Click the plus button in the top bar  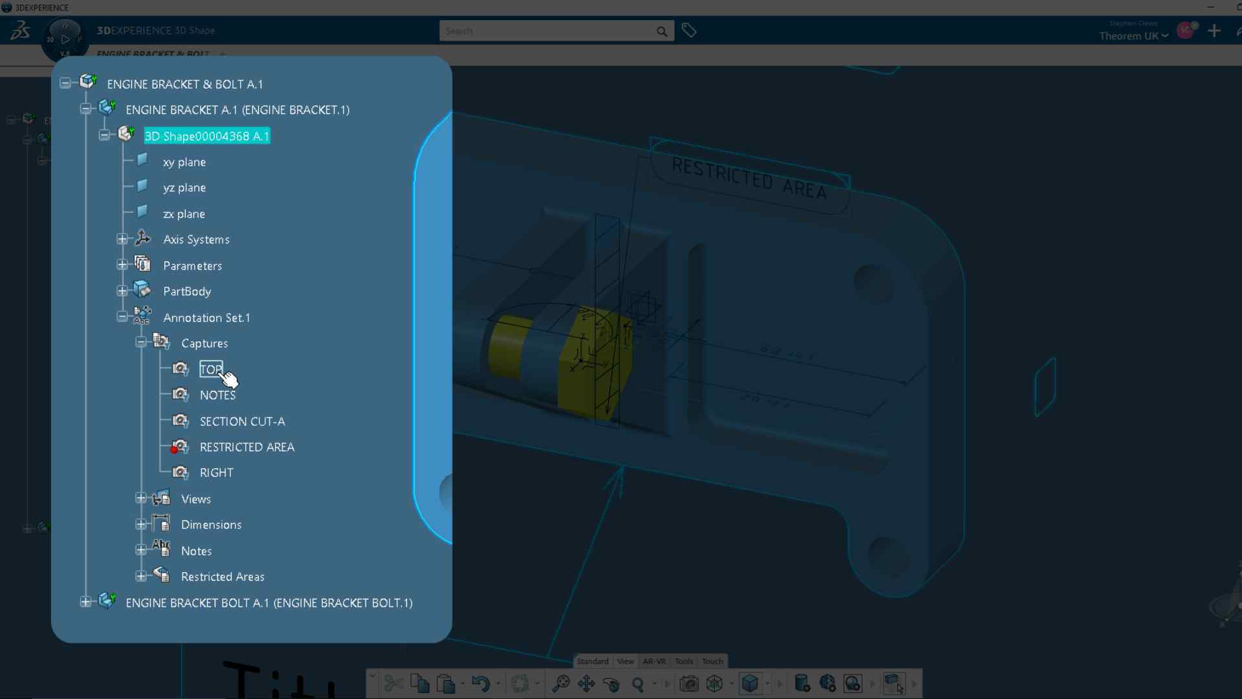point(1214,30)
